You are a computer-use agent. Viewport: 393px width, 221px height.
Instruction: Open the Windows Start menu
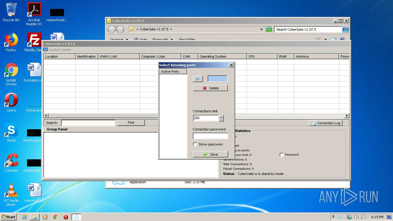(x=8, y=217)
